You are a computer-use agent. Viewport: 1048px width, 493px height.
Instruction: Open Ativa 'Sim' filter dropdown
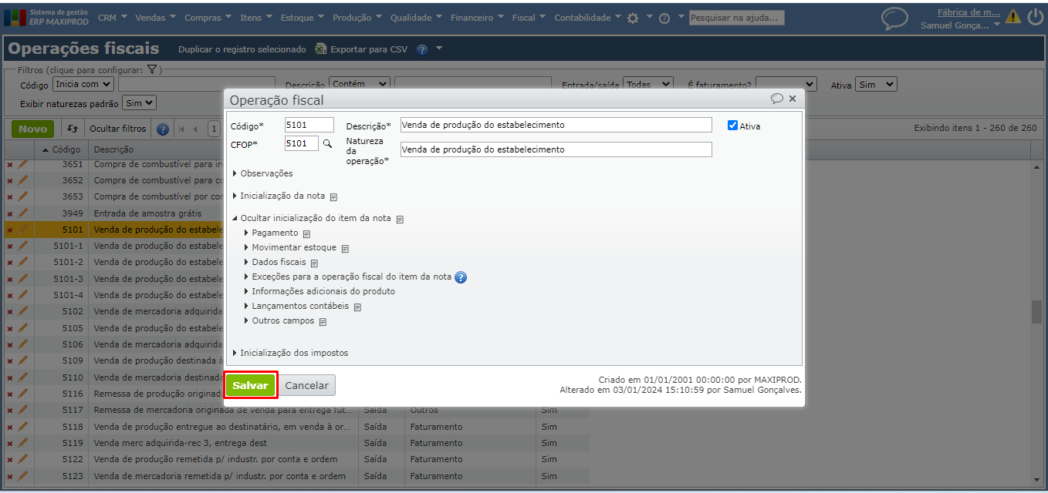[876, 85]
